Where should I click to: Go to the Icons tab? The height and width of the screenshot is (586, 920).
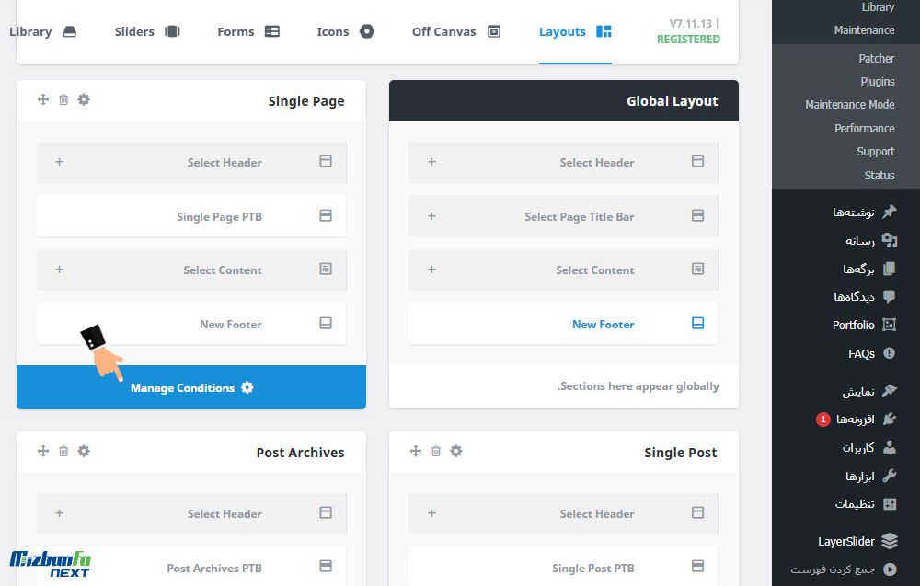345,31
